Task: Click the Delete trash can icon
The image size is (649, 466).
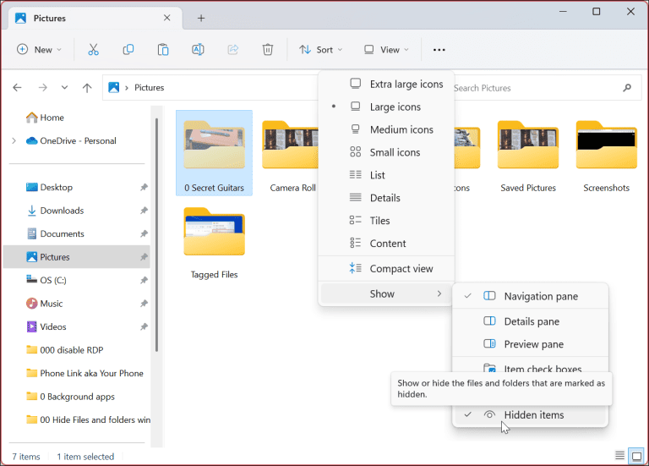Action: pyautogui.click(x=267, y=50)
